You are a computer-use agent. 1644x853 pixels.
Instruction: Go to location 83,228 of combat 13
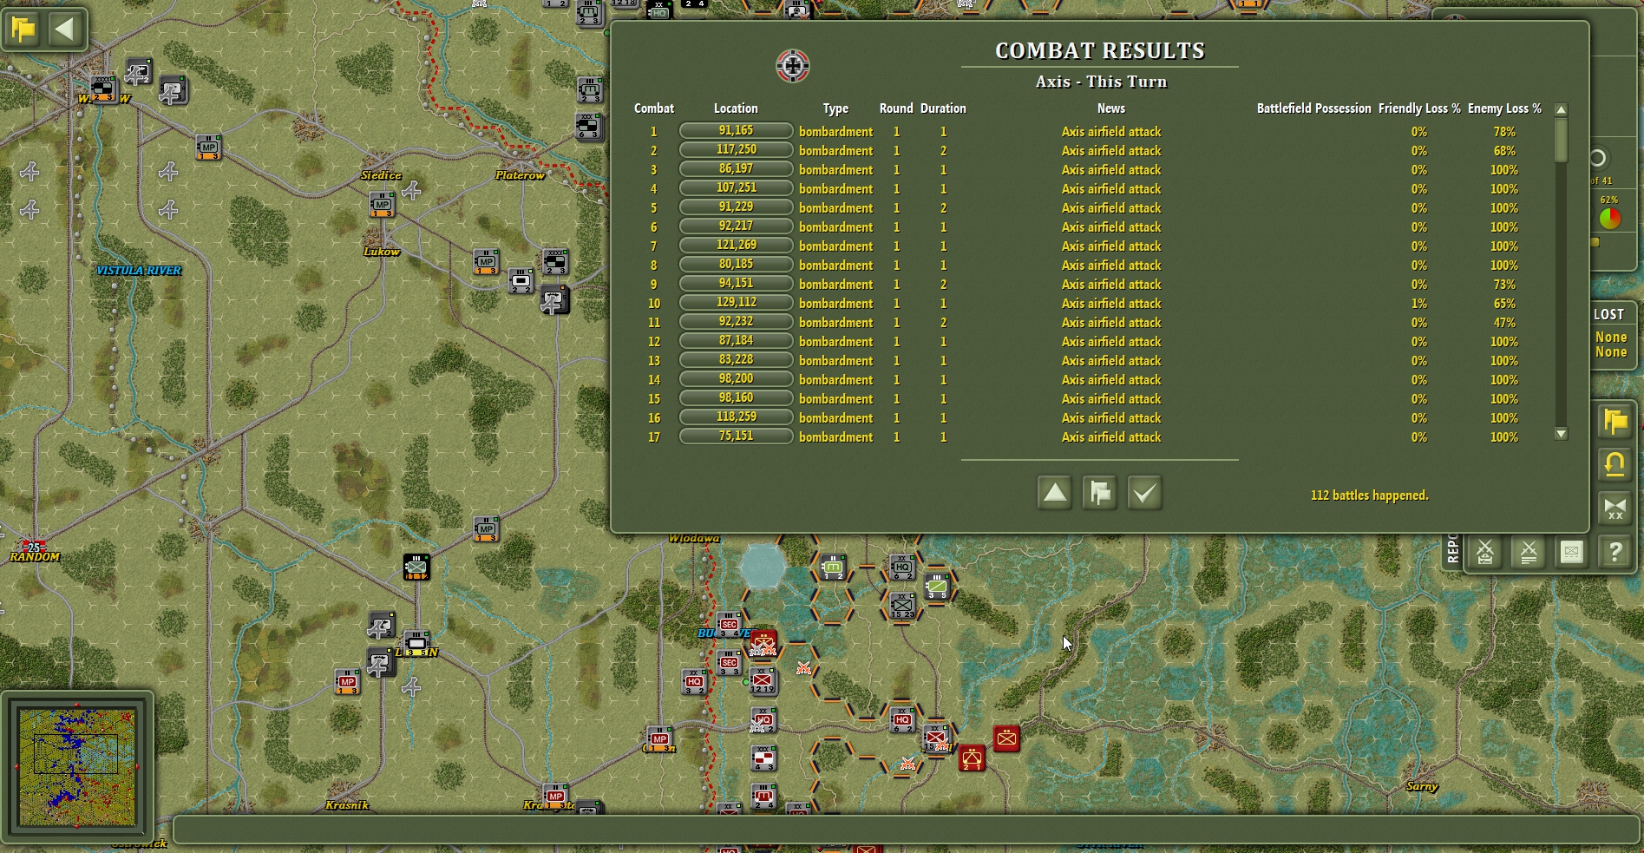(736, 360)
